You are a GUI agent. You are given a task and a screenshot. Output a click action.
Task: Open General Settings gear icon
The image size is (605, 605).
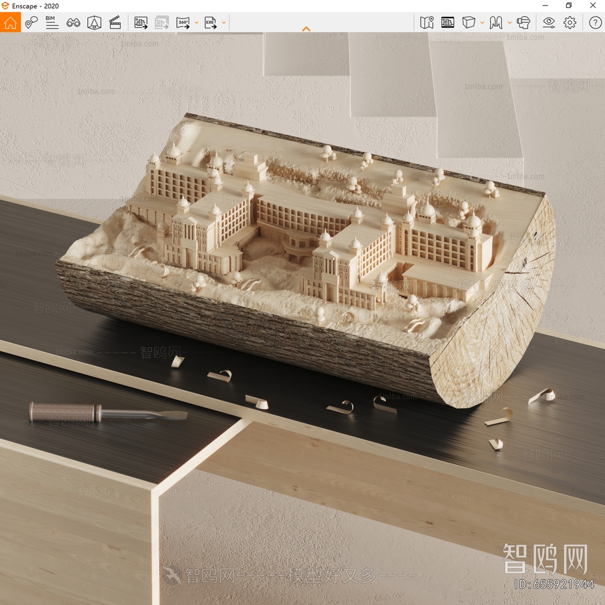570,23
